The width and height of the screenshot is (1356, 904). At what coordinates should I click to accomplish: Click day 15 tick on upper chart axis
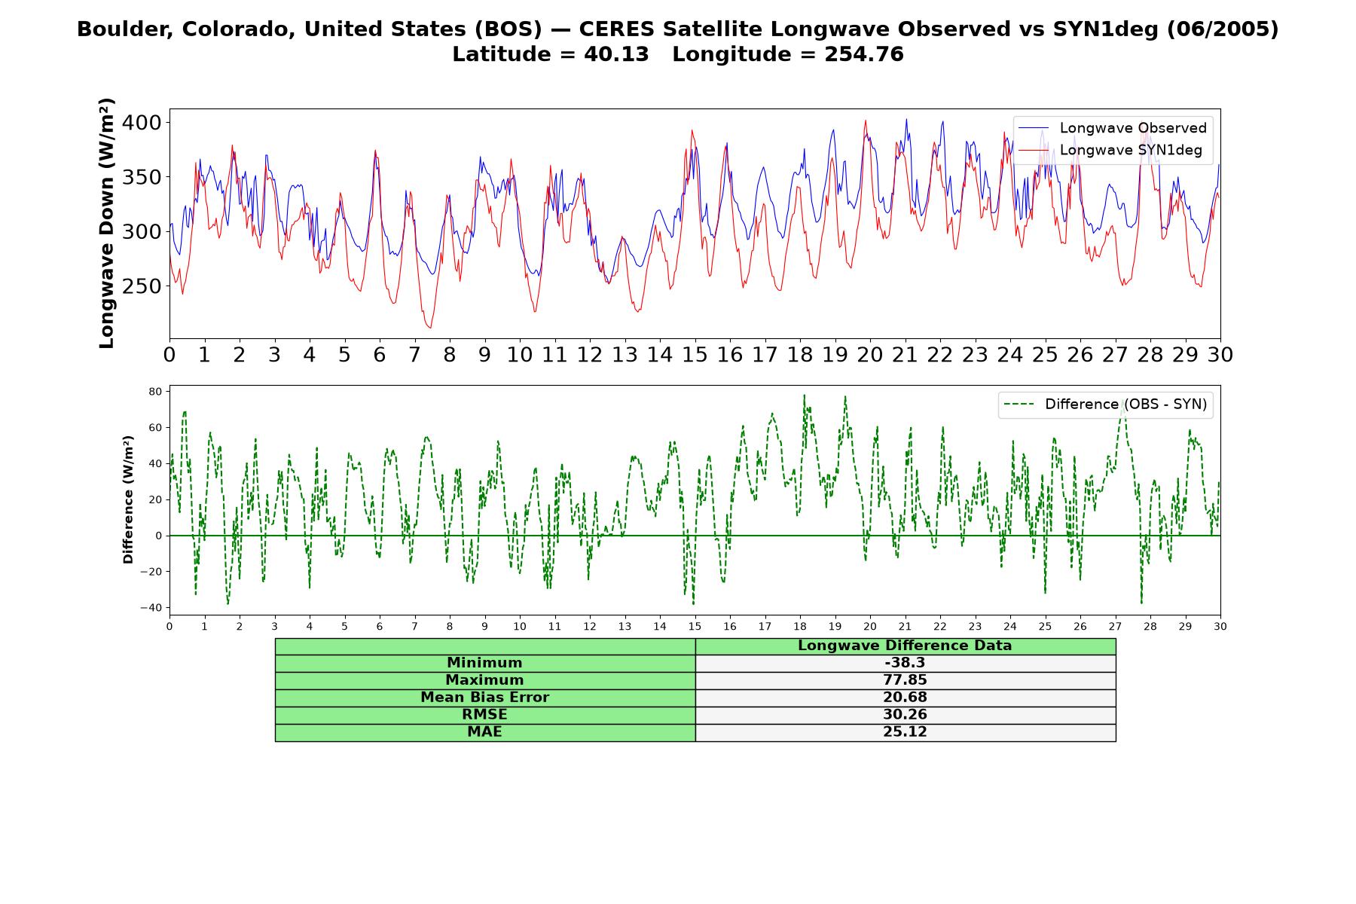click(x=695, y=355)
